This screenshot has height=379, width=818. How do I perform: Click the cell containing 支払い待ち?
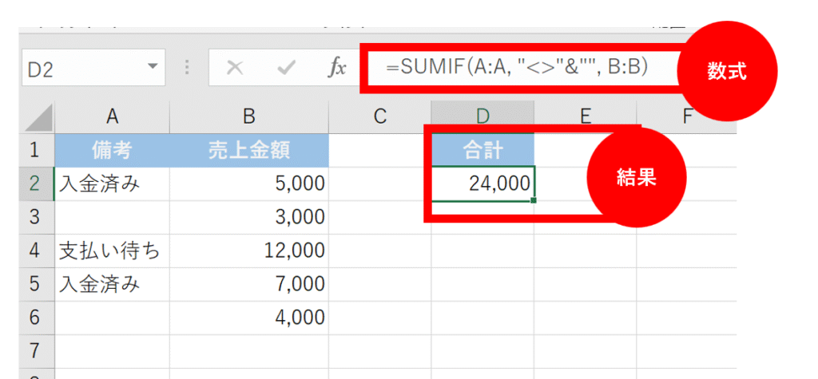(112, 251)
